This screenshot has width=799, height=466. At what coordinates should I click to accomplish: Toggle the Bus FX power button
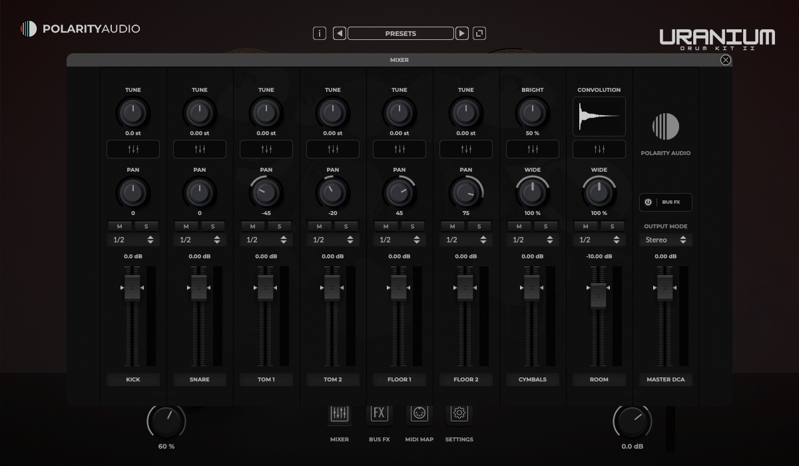pos(648,202)
